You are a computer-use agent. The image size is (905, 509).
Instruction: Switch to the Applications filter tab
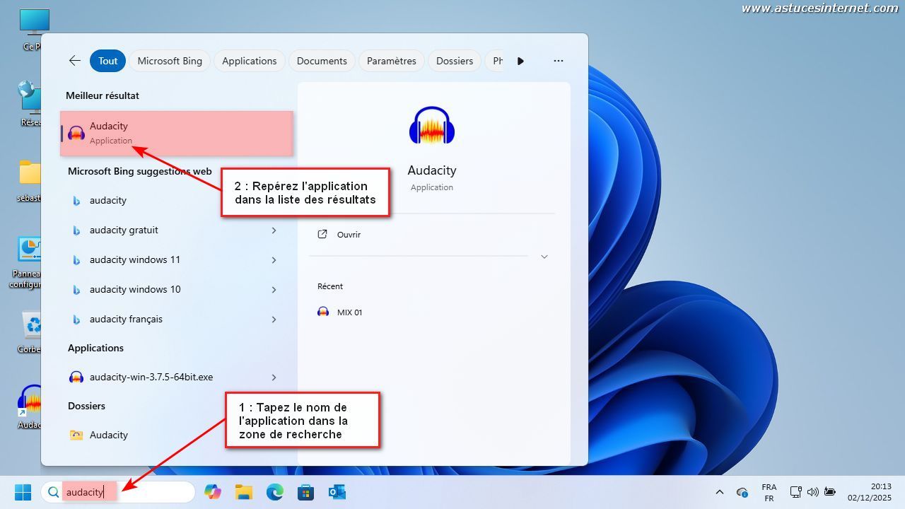[249, 61]
